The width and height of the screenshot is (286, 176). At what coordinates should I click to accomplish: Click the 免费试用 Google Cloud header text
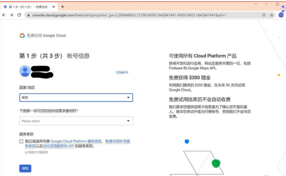(x=46, y=36)
